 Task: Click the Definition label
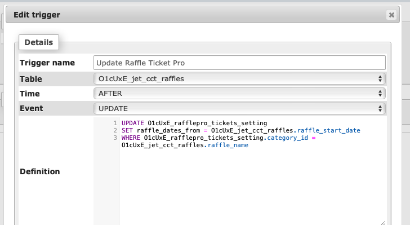(40, 171)
